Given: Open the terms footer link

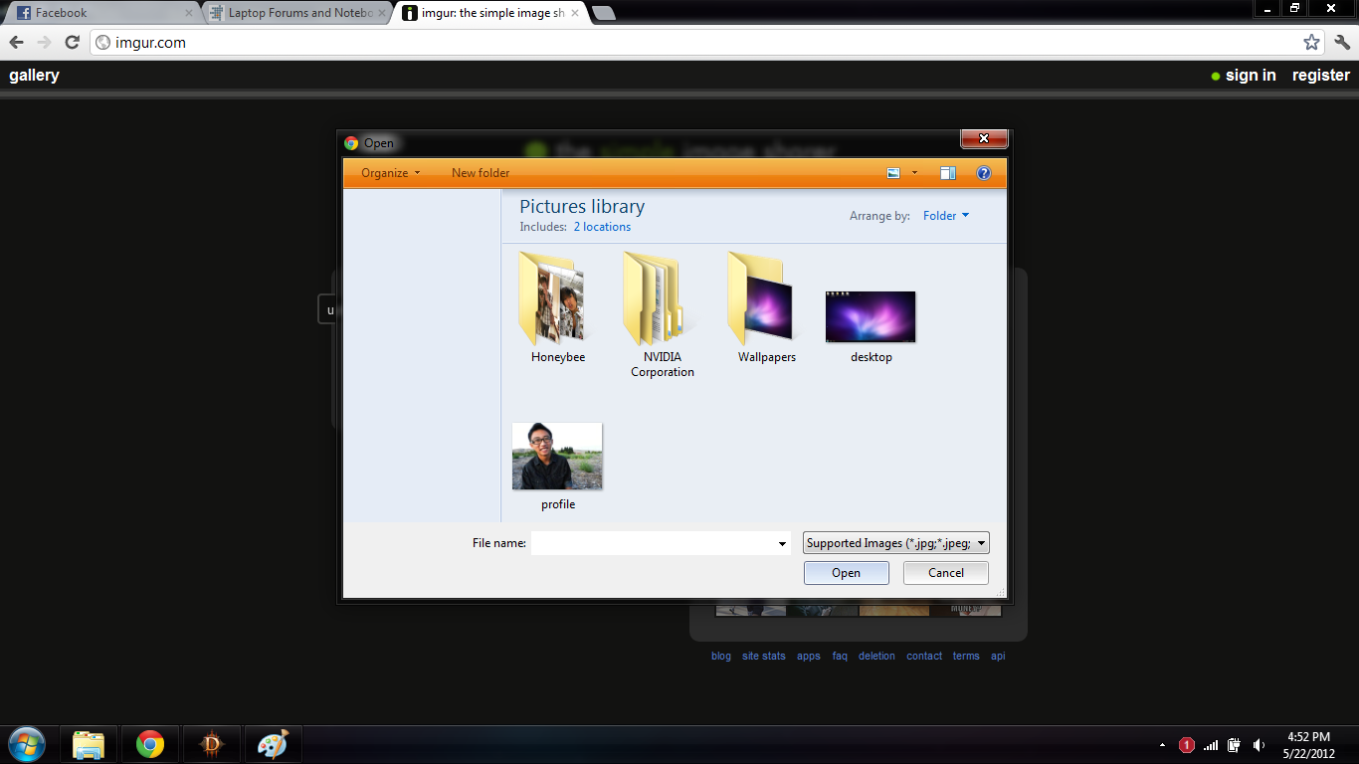Looking at the screenshot, I should tap(966, 657).
